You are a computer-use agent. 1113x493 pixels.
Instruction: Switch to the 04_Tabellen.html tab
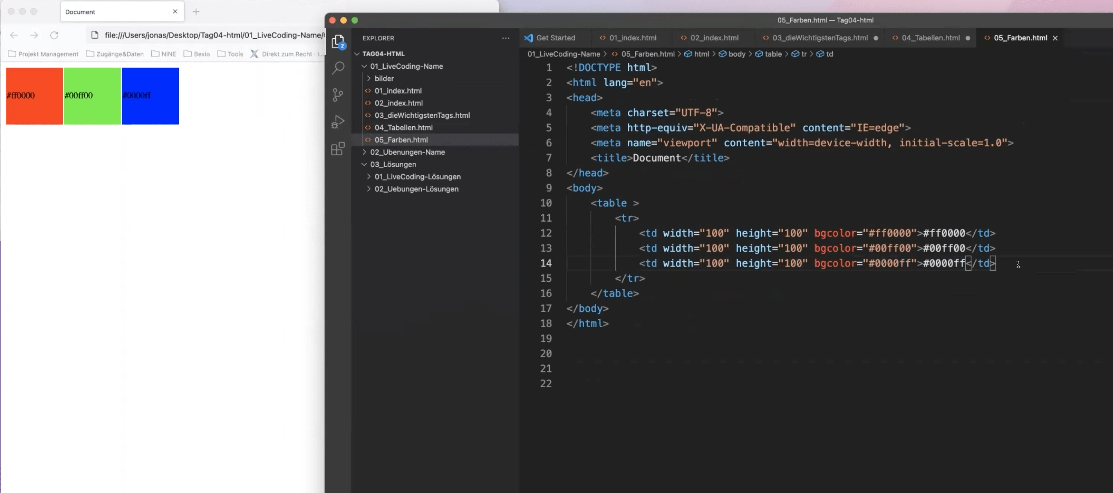coord(930,38)
